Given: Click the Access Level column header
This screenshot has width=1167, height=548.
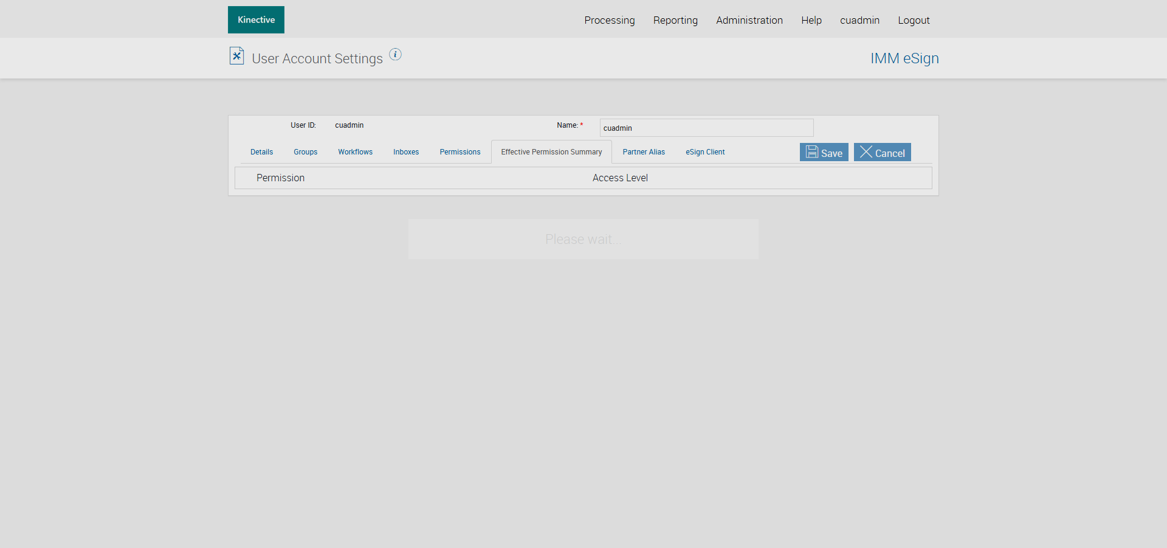Looking at the screenshot, I should [x=620, y=178].
